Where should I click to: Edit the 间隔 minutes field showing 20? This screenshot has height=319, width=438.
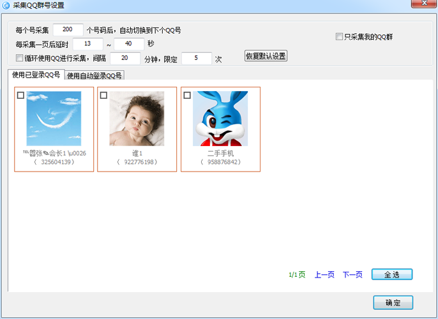[x=125, y=58]
